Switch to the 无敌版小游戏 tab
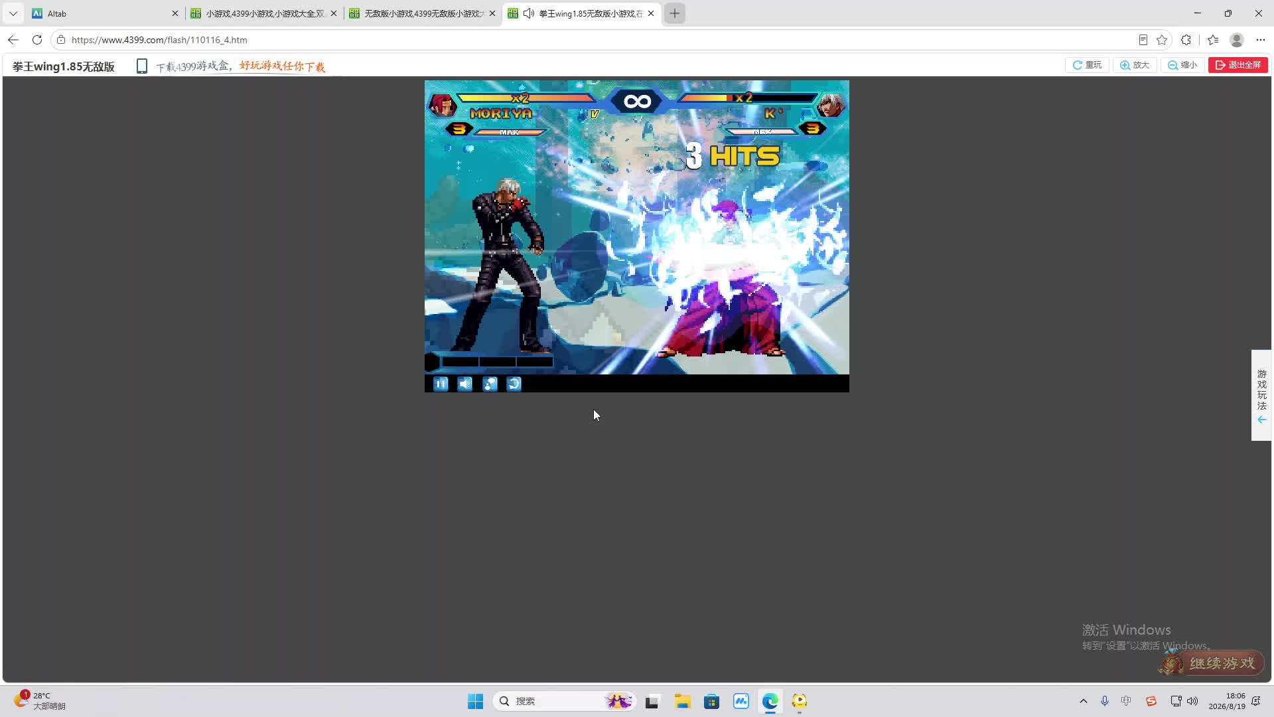The height and width of the screenshot is (717, 1274). click(x=423, y=13)
